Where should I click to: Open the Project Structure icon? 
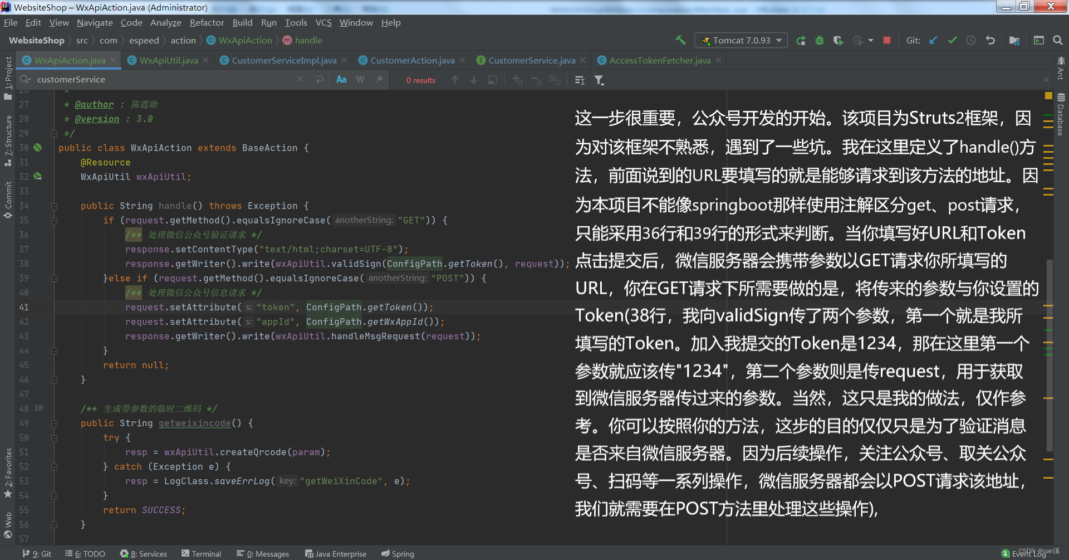1014,40
